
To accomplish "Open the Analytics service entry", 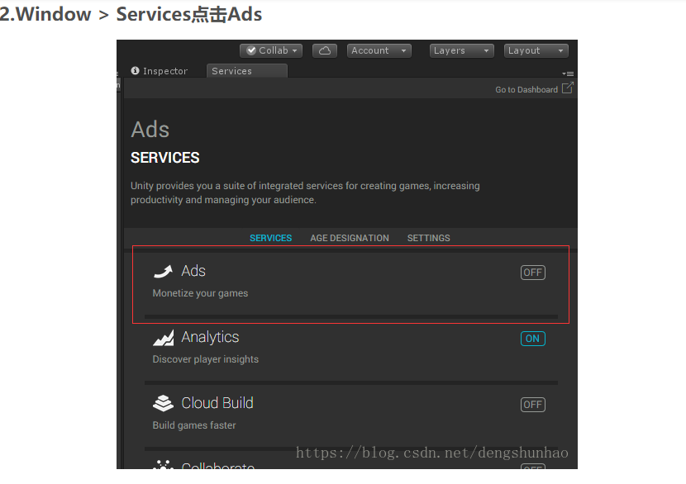I will 210,337.
